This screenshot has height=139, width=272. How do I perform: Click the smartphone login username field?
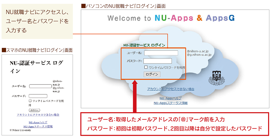[40, 86]
